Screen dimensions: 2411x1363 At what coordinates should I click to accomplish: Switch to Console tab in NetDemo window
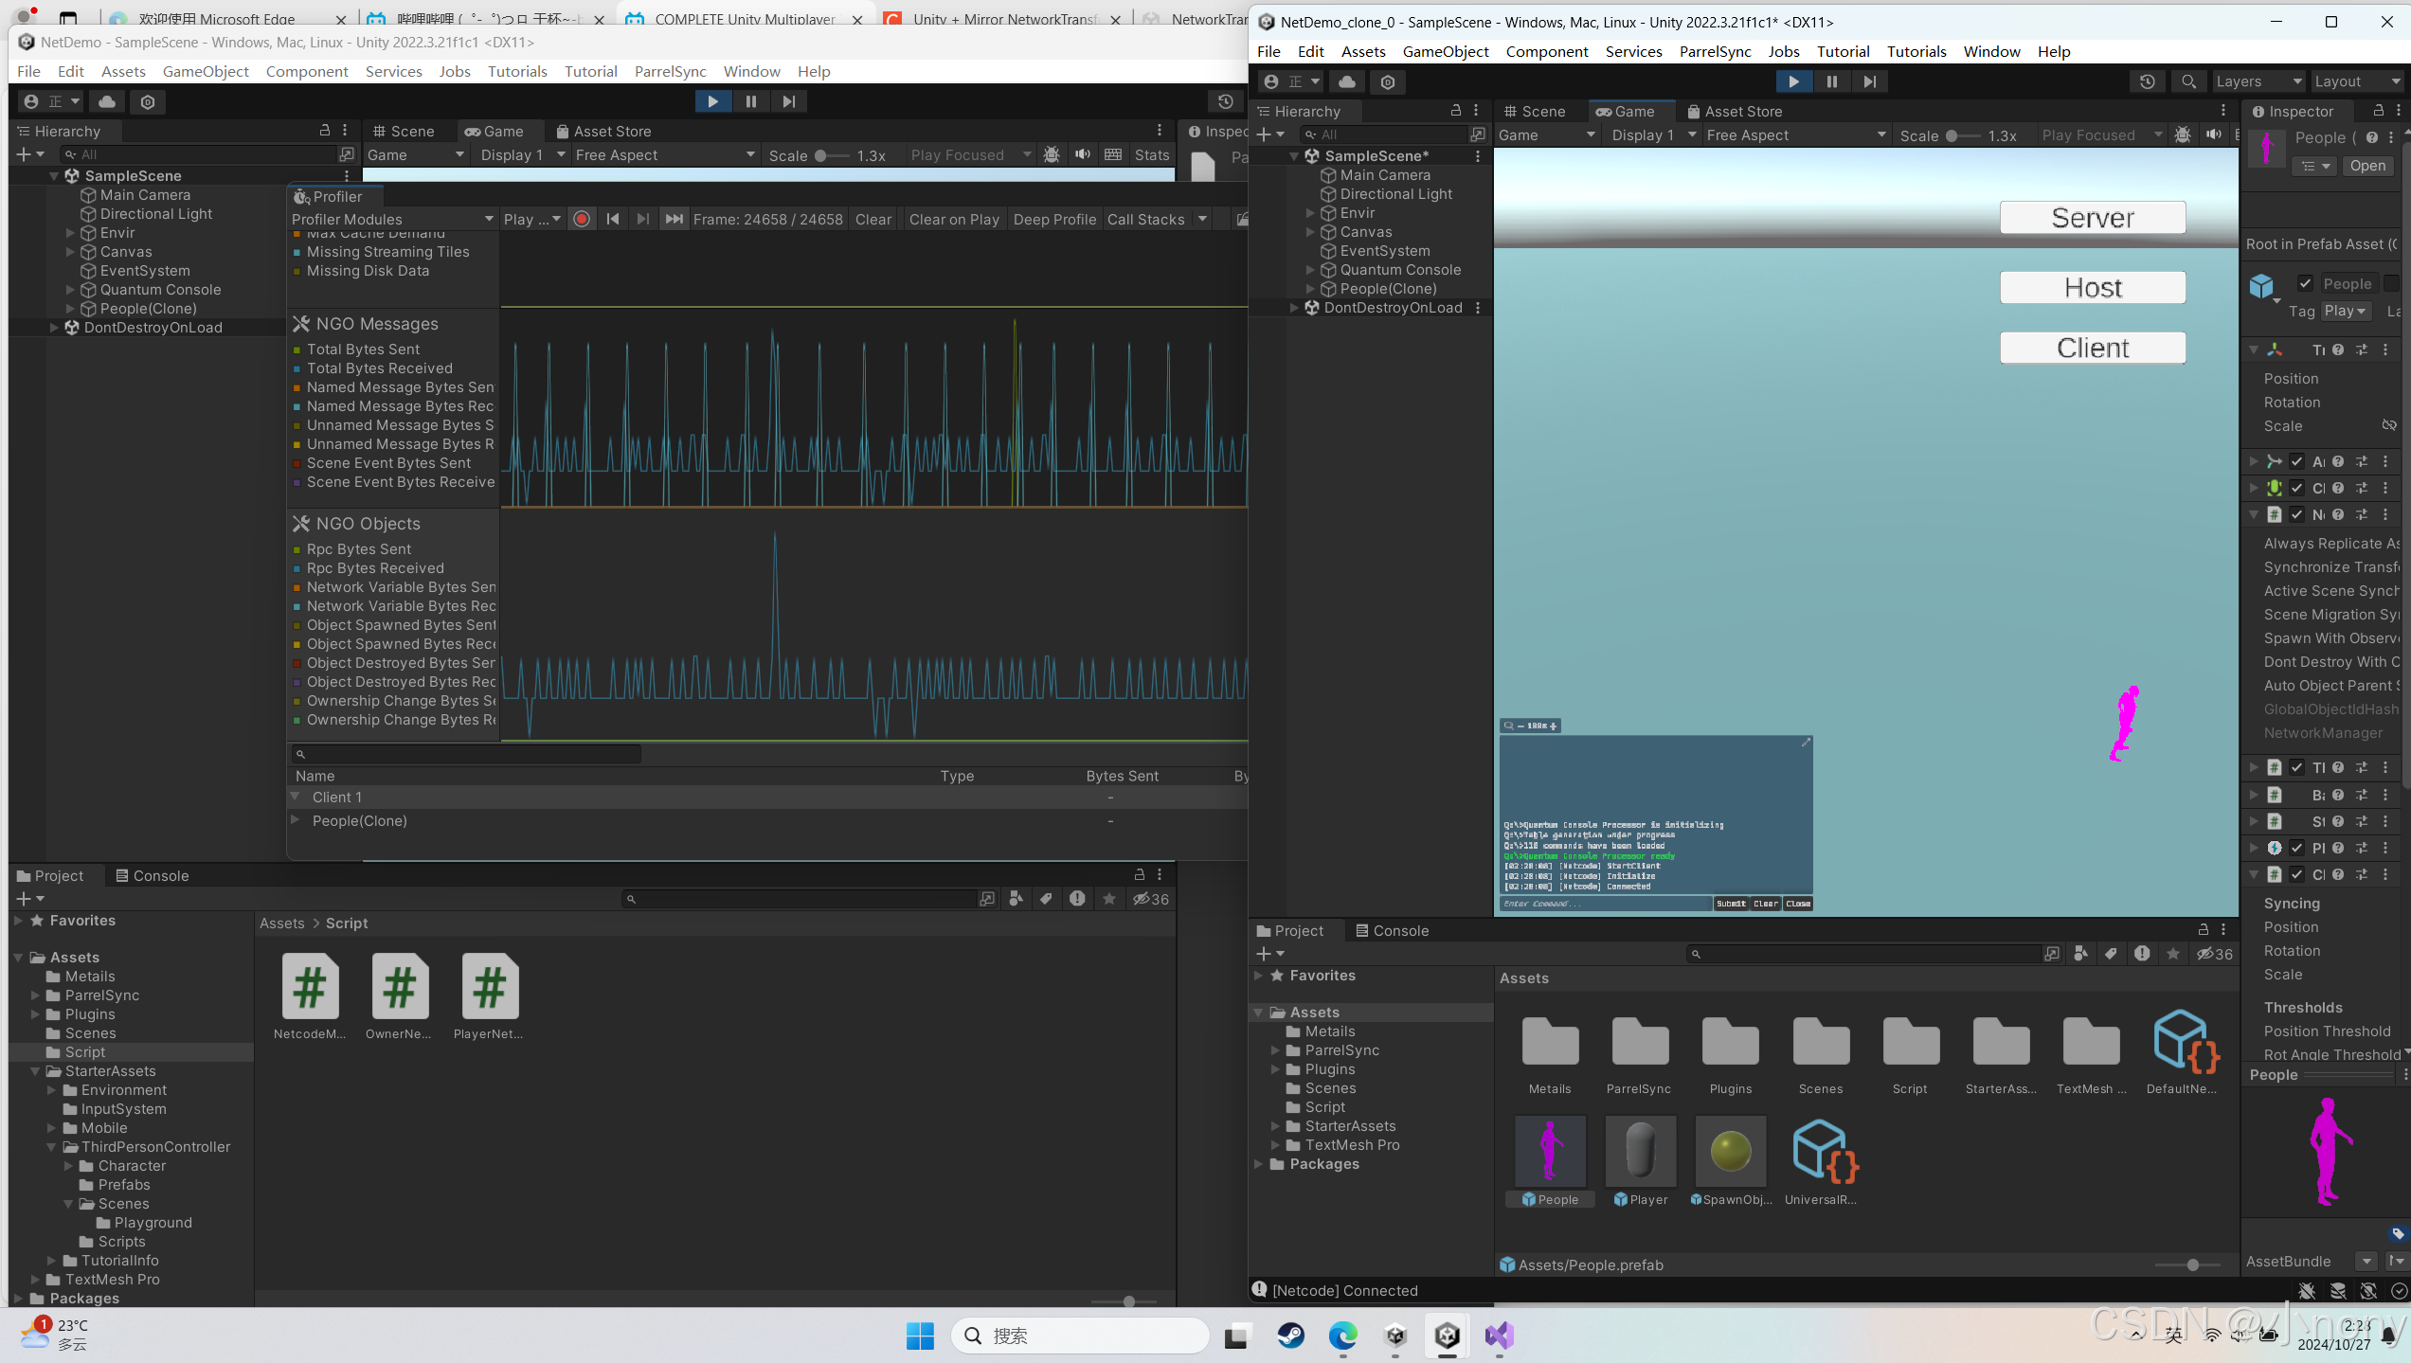(152, 875)
